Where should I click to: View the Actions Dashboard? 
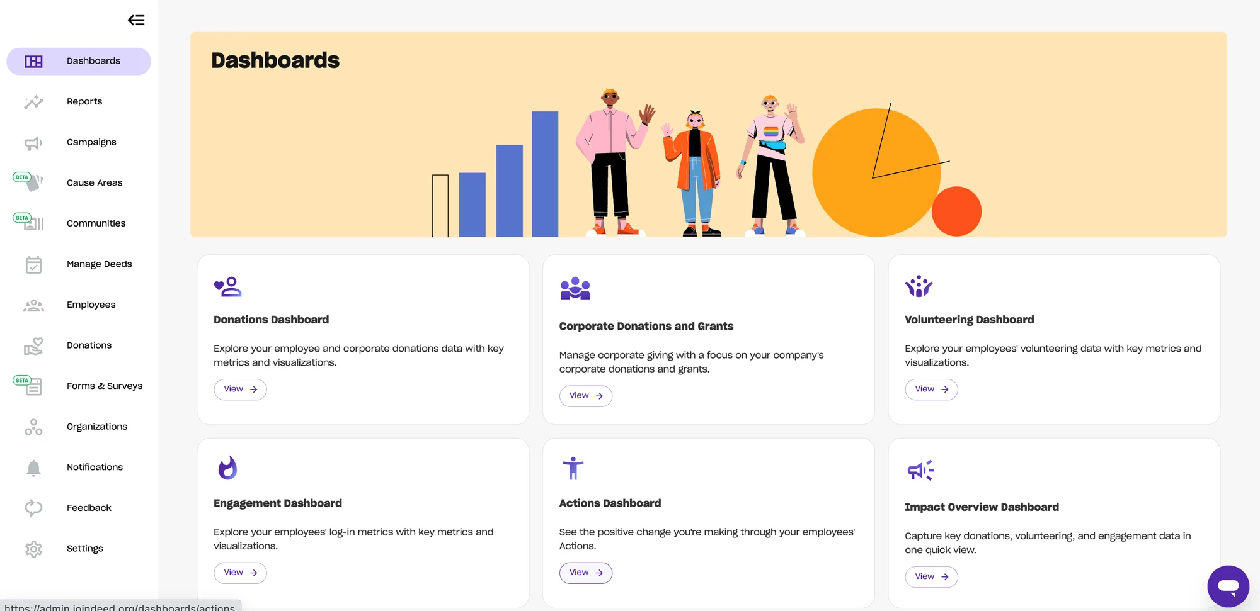pyautogui.click(x=586, y=573)
